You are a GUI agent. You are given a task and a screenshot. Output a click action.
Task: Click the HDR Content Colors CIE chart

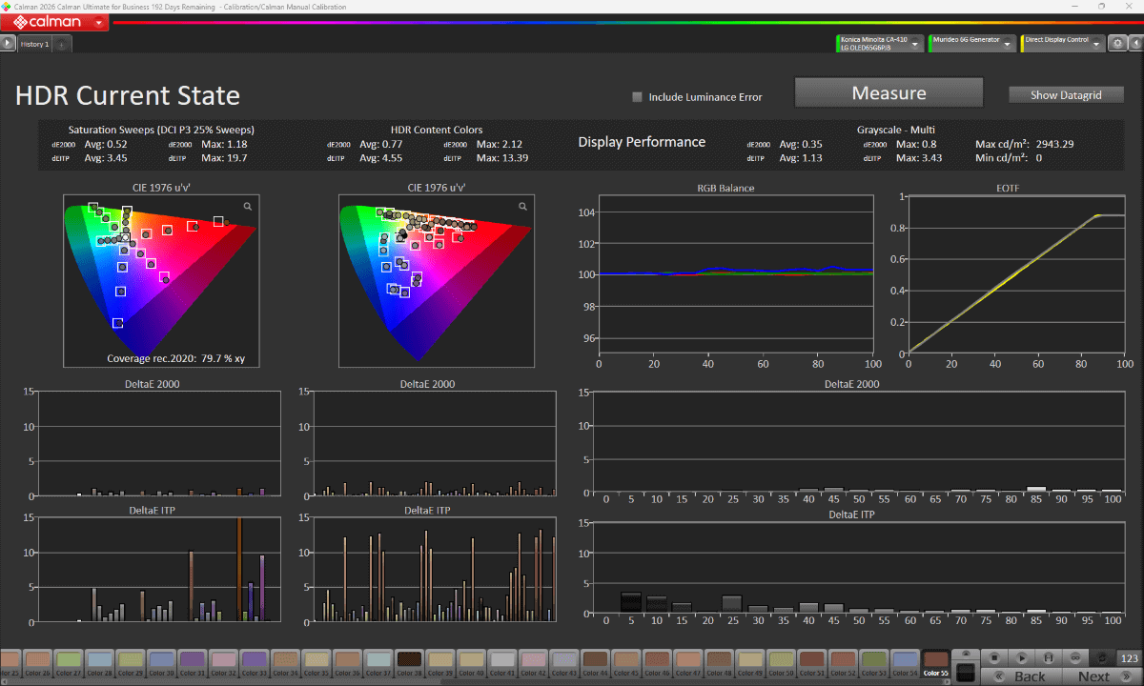click(x=438, y=281)
